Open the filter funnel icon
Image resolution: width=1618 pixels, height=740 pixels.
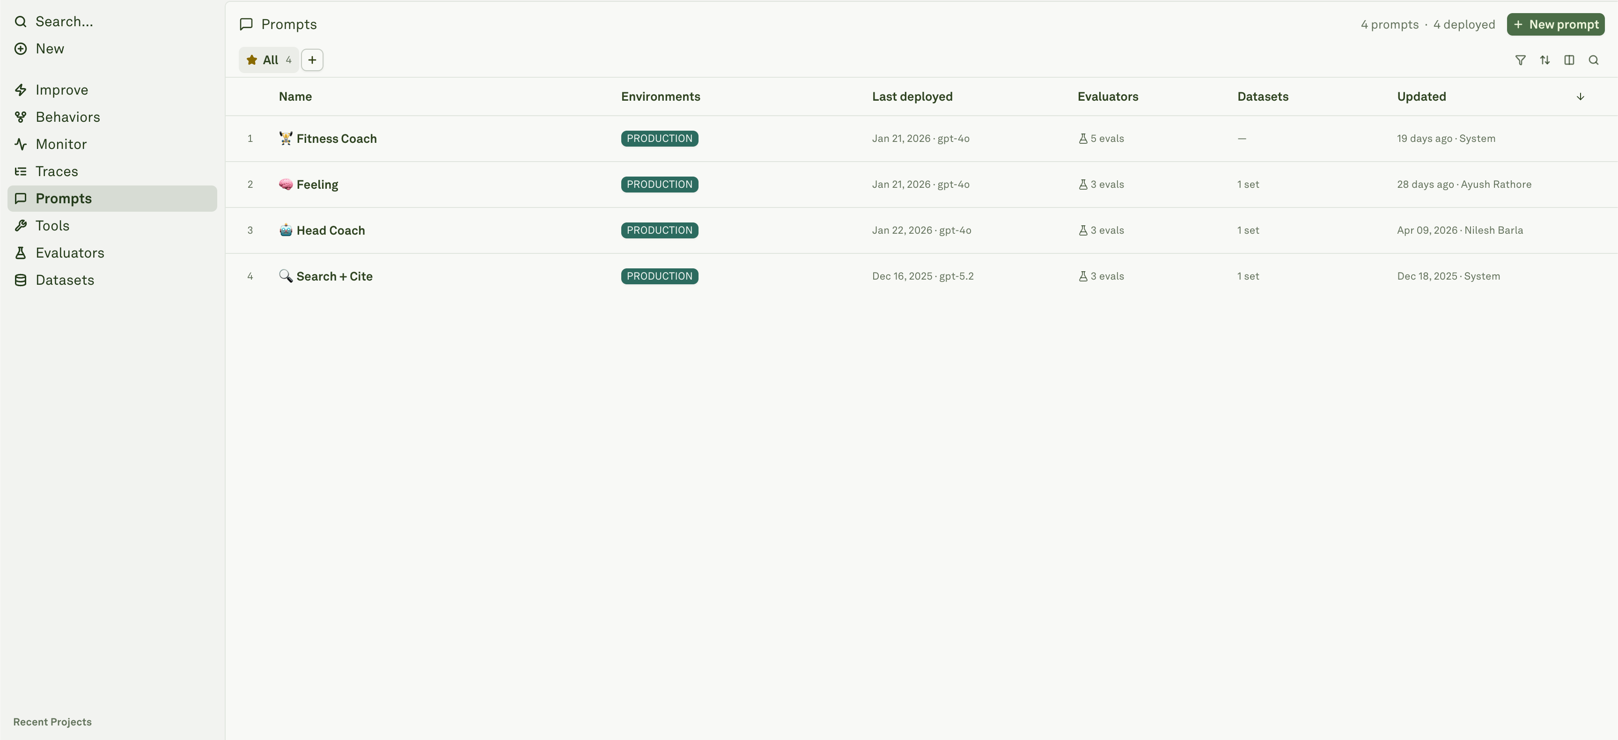1521,60
